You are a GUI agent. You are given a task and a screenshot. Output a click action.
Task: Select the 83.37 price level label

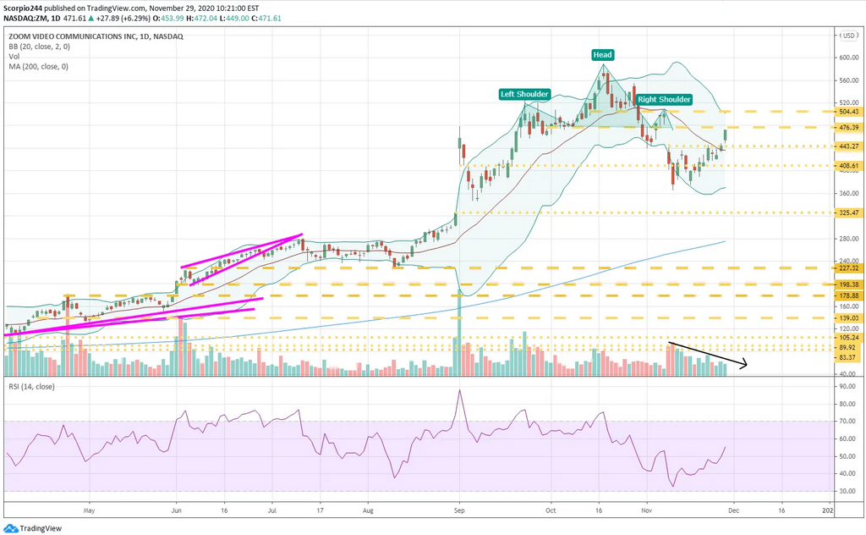[x=847, y=357]
